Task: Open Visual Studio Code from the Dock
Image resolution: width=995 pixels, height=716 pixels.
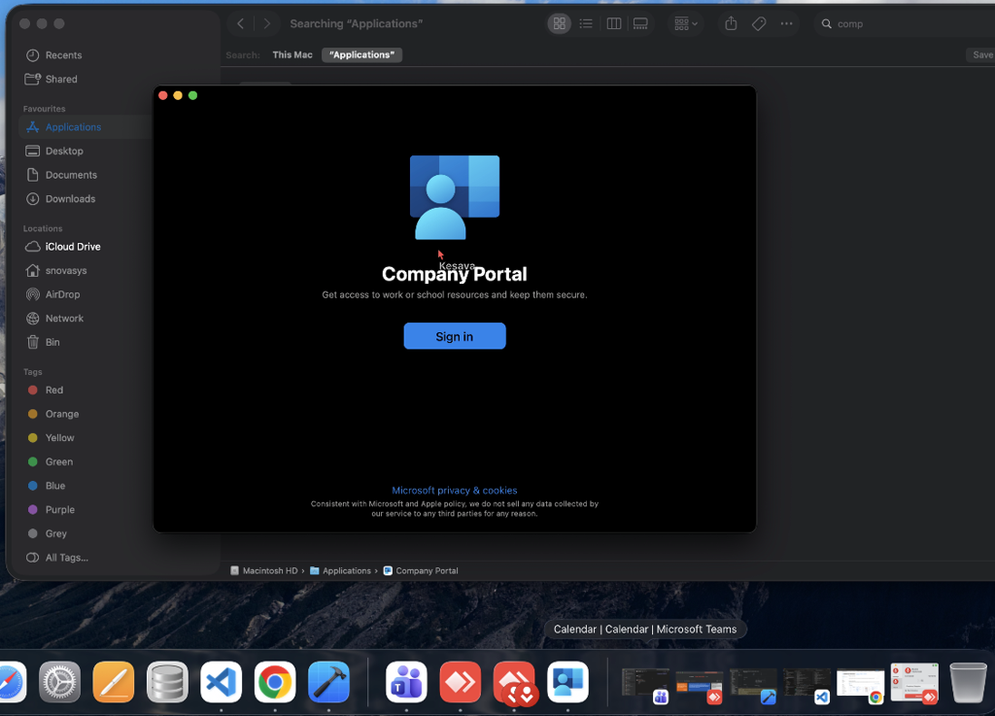Action: (x=222, y=683)
